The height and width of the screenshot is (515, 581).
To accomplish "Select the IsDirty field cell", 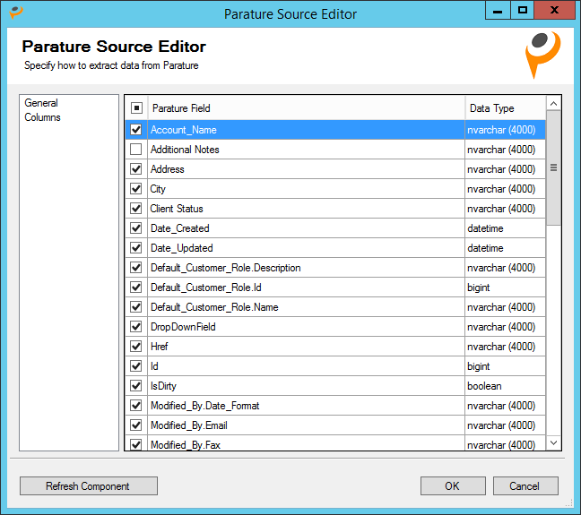I will (306, 386).
